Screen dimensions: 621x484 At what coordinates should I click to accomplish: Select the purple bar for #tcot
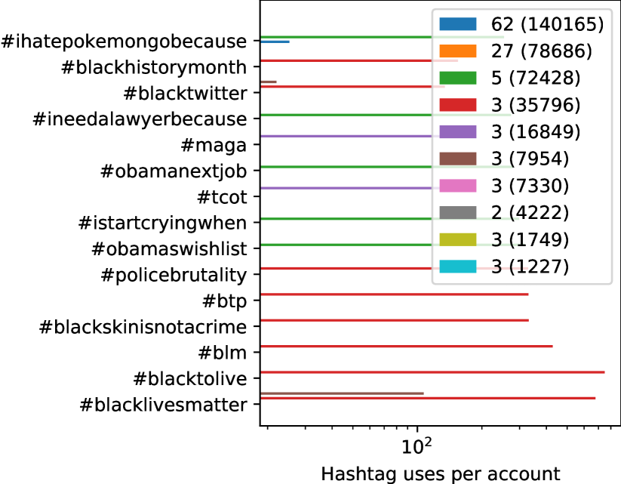pyautogui.click(x=345, y=188)
